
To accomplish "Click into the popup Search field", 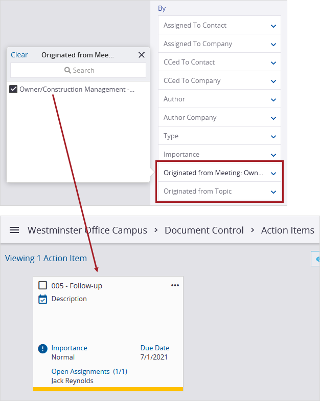I will coord(78,70).
